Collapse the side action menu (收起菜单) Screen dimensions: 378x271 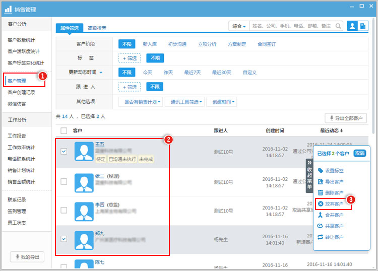tap(309, 176)
